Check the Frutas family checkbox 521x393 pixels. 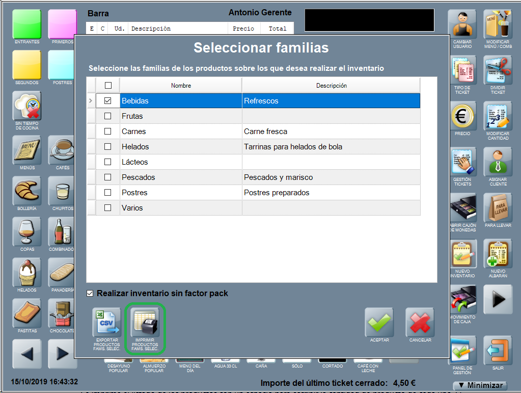108,116
